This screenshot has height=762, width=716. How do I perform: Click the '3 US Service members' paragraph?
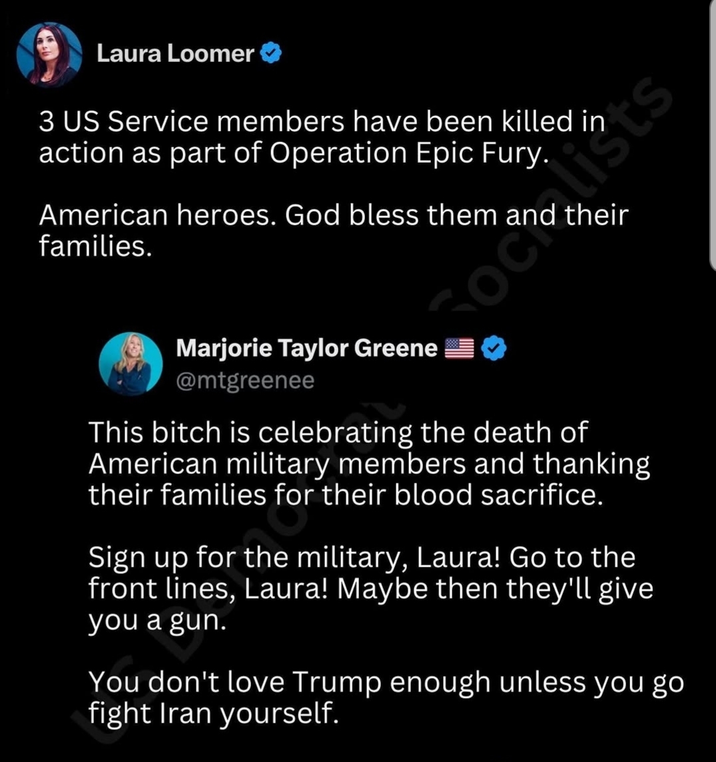coord(322,137)
